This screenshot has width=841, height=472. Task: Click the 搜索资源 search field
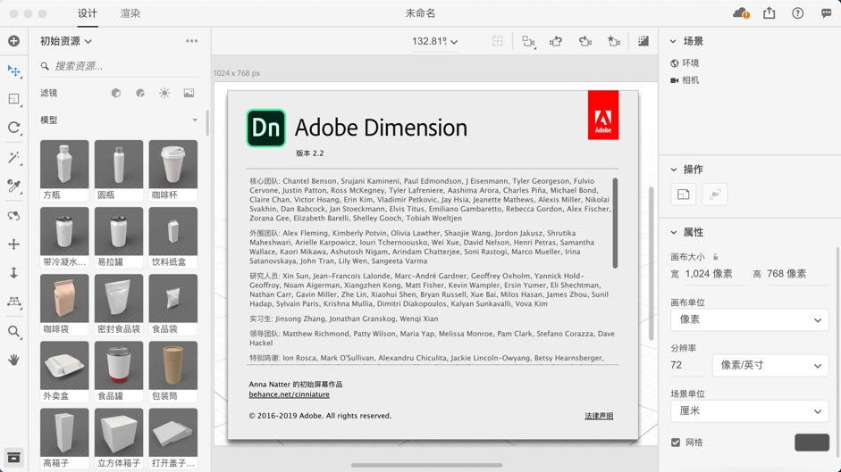pos(119,66)
